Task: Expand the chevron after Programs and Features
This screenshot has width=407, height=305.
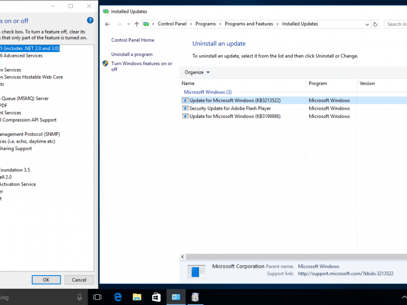Action: (x=277, y=24)
